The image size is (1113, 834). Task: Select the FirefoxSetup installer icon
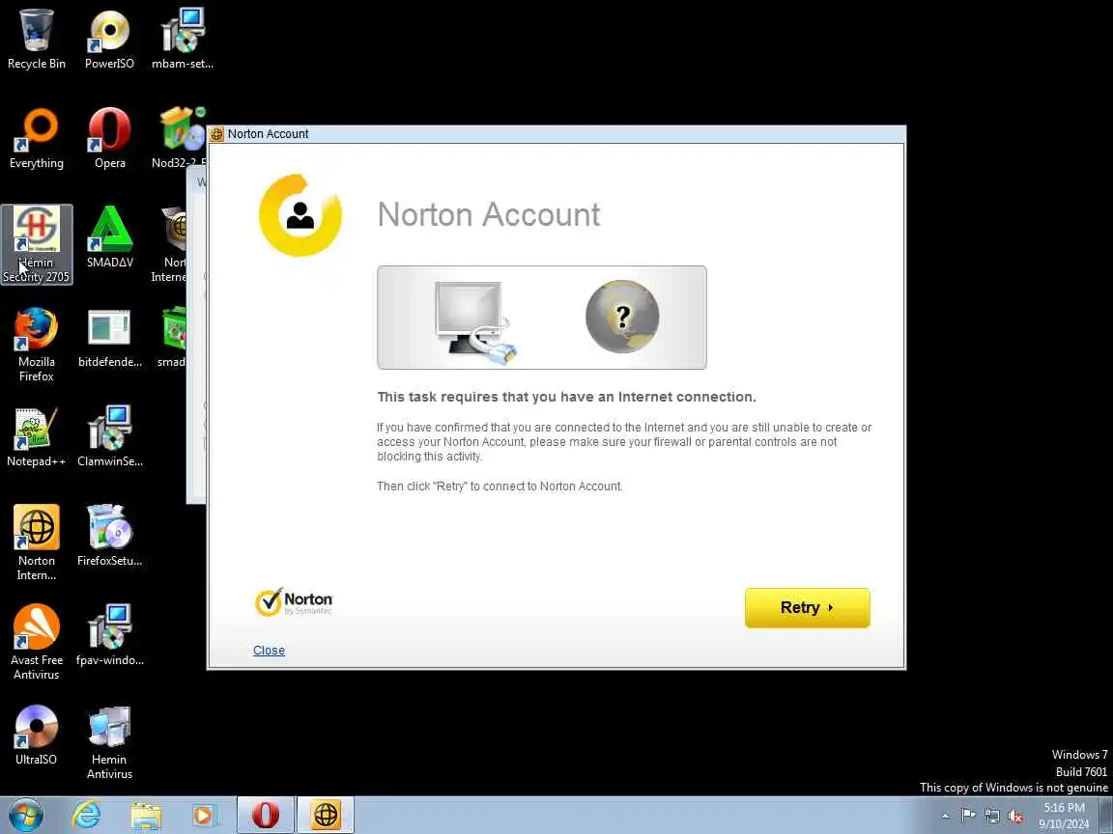click(x=109, y=536)
